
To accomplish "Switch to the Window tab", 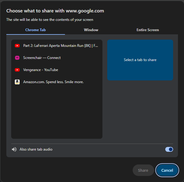I will click(91, 30).
